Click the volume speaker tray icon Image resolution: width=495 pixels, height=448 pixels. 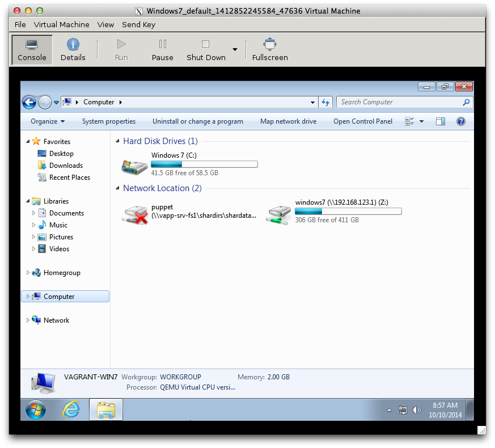point(417,410)
